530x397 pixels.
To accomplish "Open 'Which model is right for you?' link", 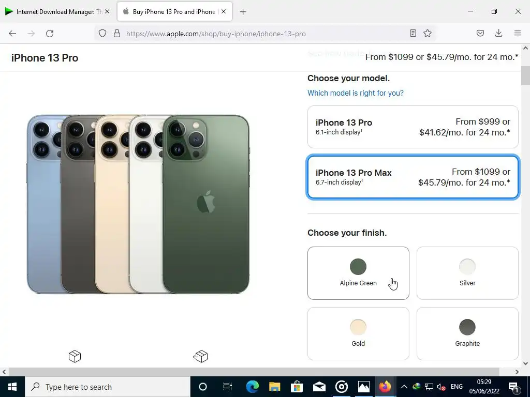I will click(355, 93).
